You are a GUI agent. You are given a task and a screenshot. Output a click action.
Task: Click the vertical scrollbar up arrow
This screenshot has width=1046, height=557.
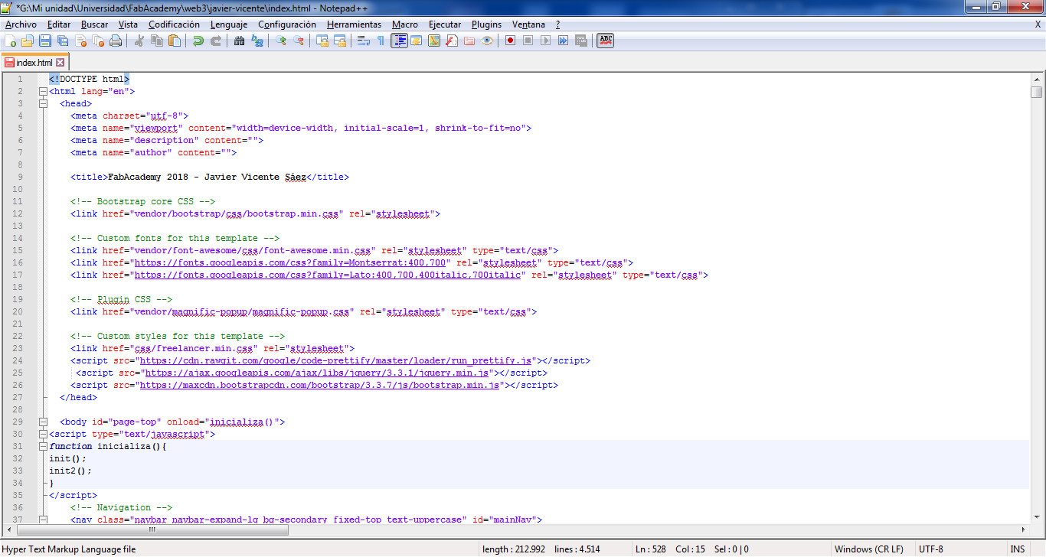[1037, 79]
